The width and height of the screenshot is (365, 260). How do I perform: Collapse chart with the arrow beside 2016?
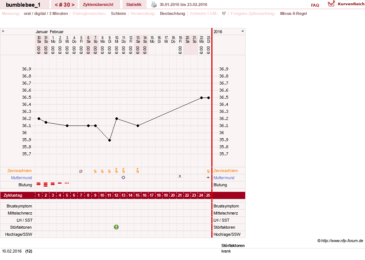pyautogui.click(x=243, y=31)
